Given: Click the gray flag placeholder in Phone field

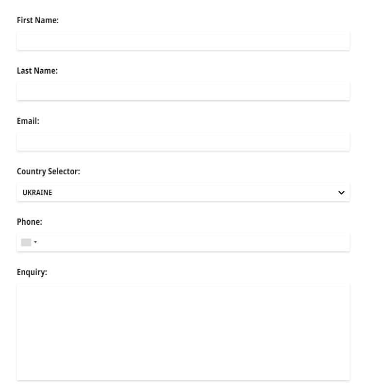Looking at the screenshot, I should (x=26, y=242).
